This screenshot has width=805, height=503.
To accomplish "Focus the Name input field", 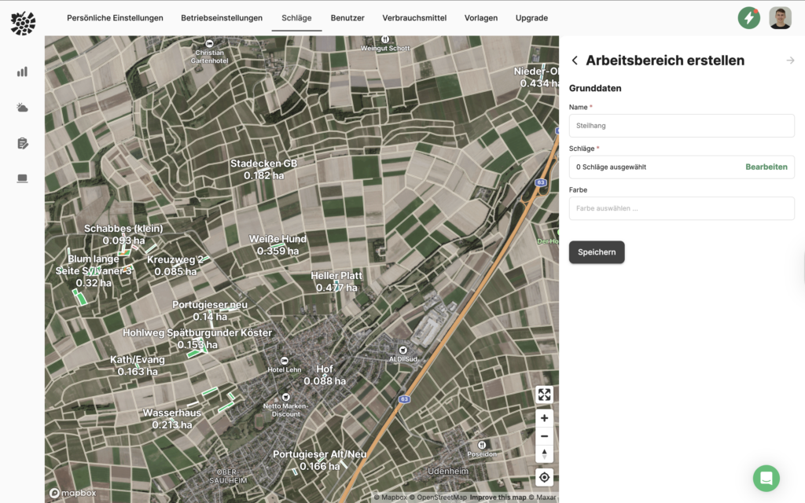I will click(682, 126).
